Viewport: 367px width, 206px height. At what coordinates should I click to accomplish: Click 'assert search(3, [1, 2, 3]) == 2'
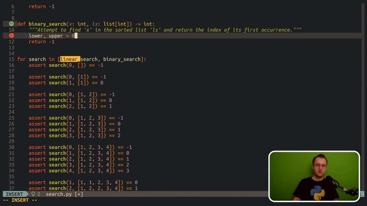pos(75,136)
